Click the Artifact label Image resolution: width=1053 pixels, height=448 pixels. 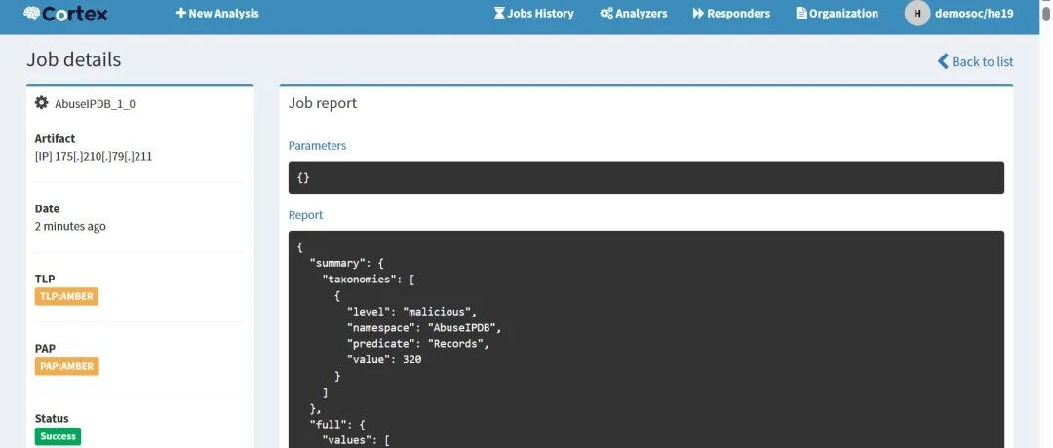click(x=55, y=139)
